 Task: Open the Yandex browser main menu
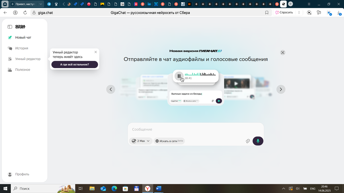[x=309, y=4]
